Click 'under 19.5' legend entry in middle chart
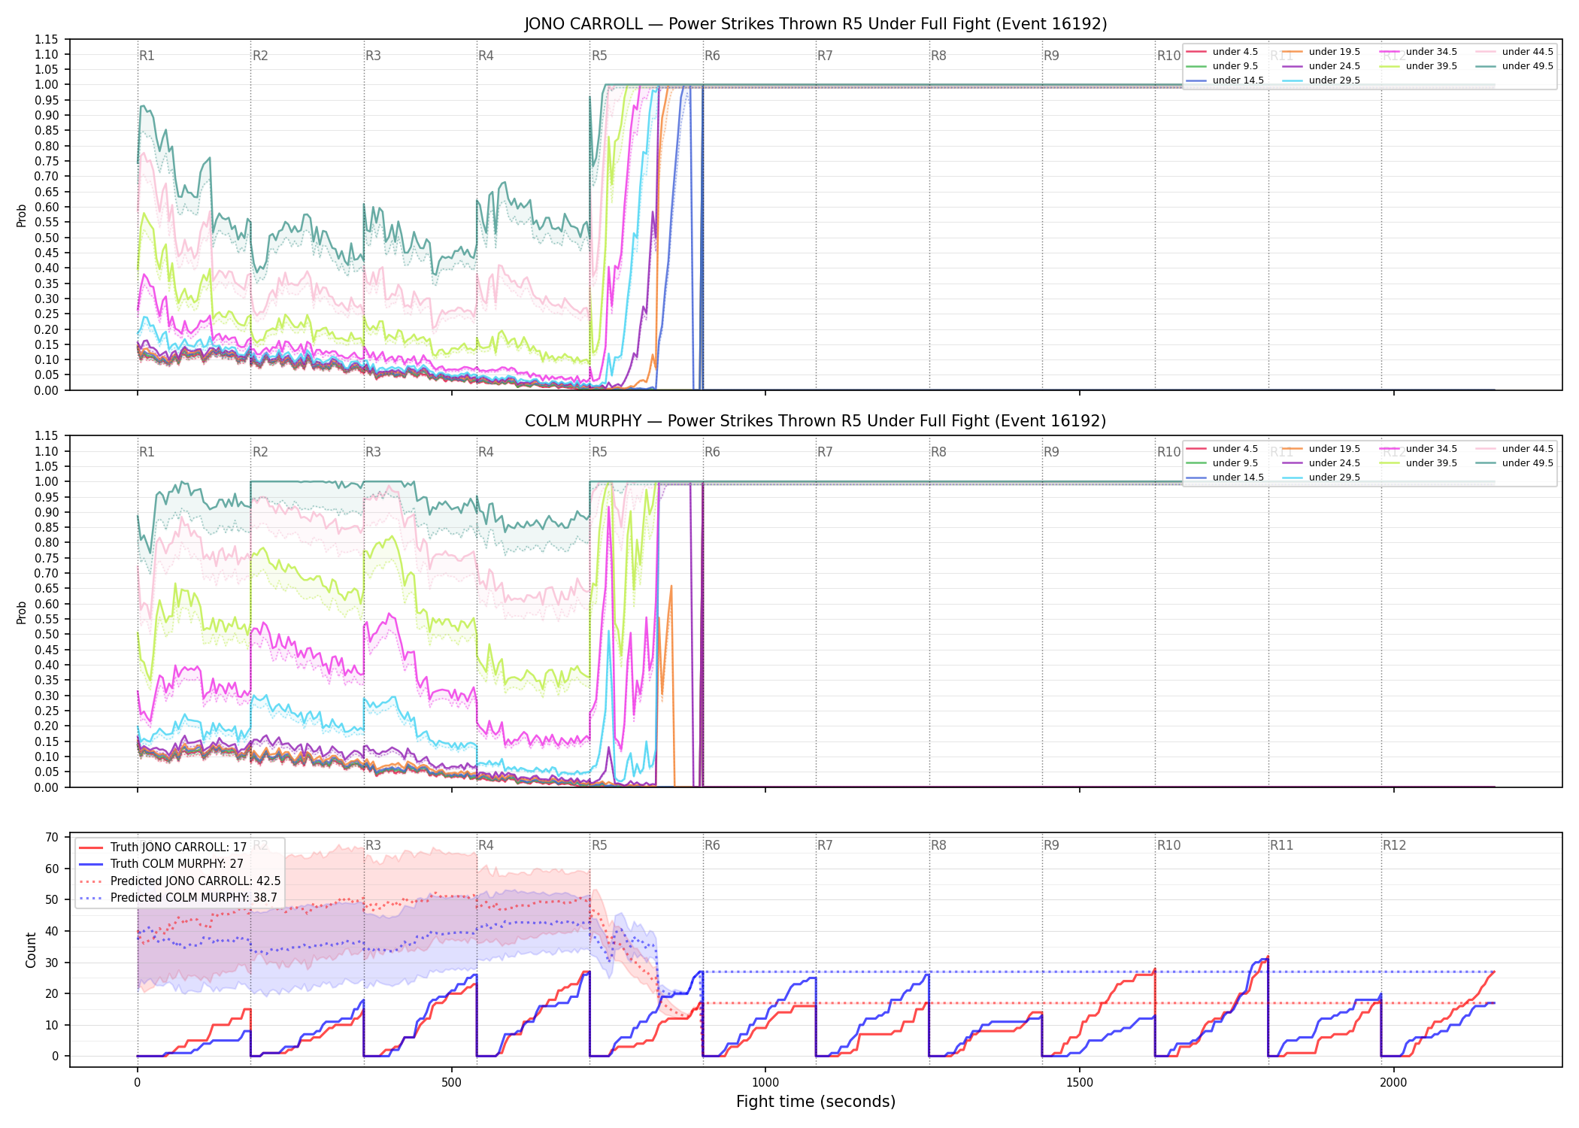1579x1128 pixels. pos(1321,449)
